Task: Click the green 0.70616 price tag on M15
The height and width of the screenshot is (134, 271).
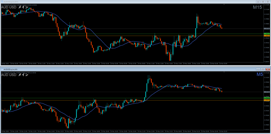Action: click(x=267, y=34)
